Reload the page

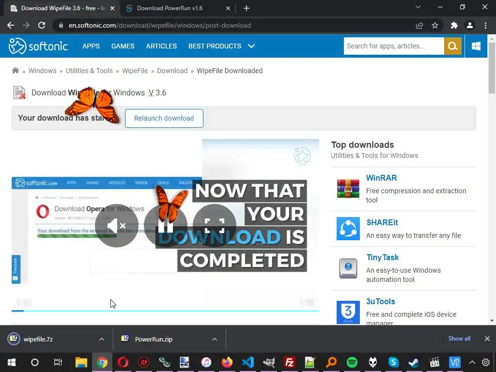click(x=42, y=25)
